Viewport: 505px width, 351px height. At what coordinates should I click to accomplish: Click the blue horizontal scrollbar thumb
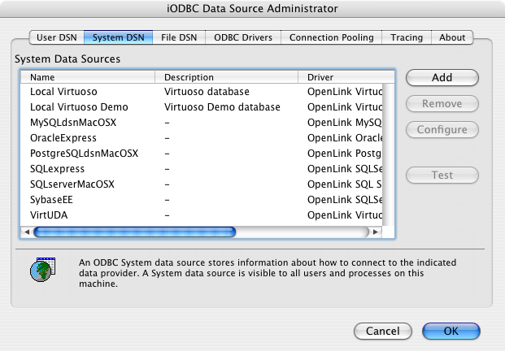coord(135,232)
